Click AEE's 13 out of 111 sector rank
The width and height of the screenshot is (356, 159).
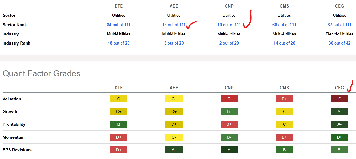(173, 25)
